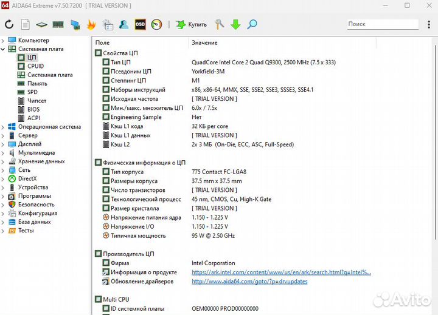Open the network computers toolbar icon
The image size is (438, 315).
tap(75, 25)
